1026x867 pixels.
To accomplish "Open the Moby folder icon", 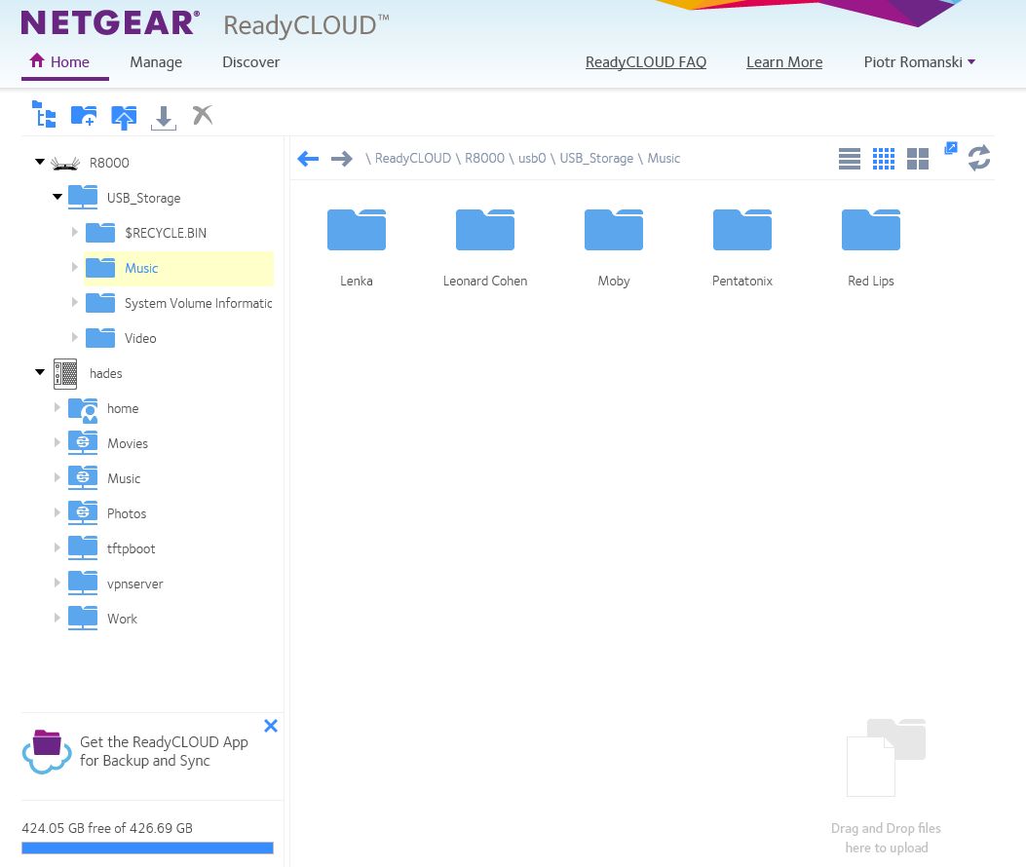I will pyautogui.click(x=614, y=230).
